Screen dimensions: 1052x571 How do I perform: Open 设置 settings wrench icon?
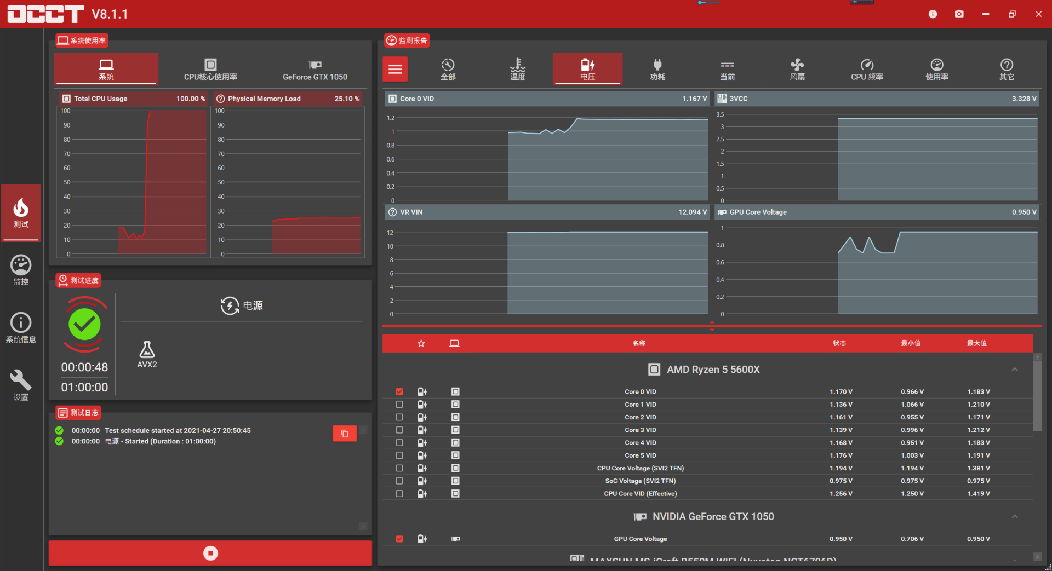click(x=21, y=385)
